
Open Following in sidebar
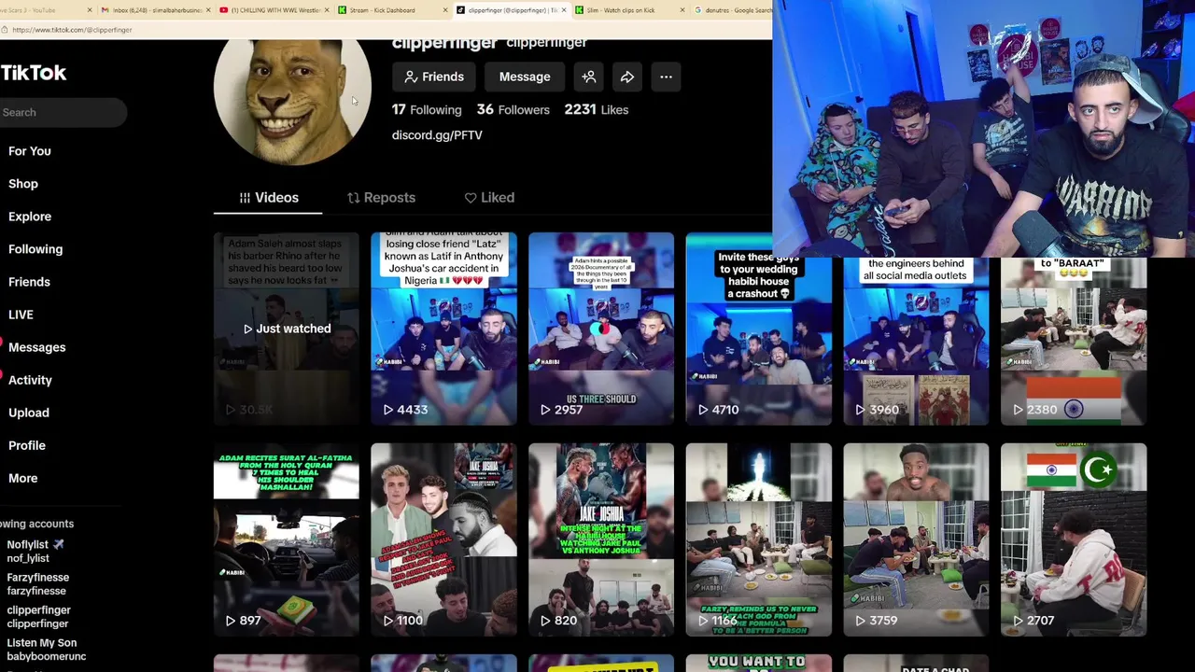pos(35,249)
